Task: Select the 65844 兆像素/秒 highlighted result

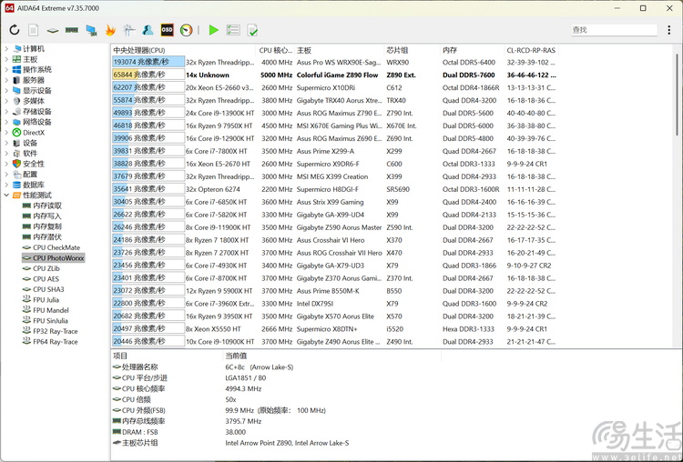Action: point(148,75)
